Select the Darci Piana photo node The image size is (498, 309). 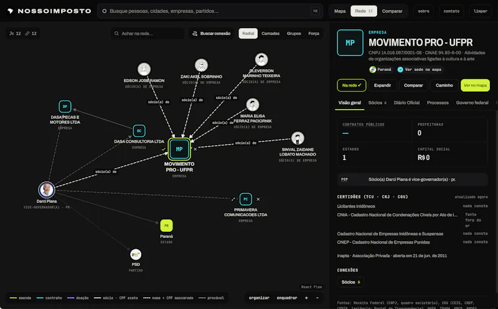click(x=47, y=190)
